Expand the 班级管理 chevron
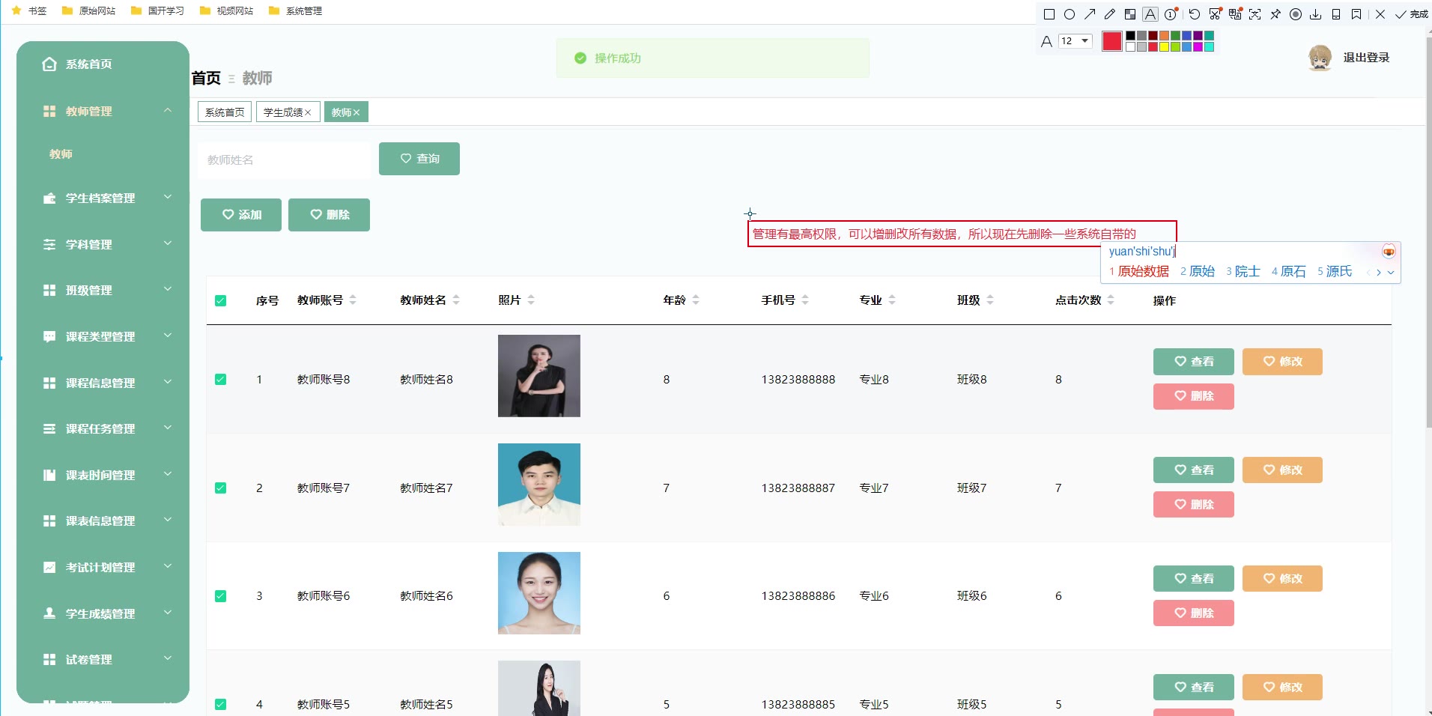 coord(168,289)
